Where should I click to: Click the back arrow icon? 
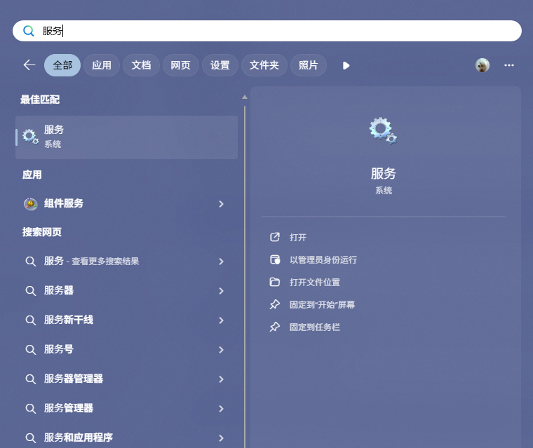(x=29, y=65)
